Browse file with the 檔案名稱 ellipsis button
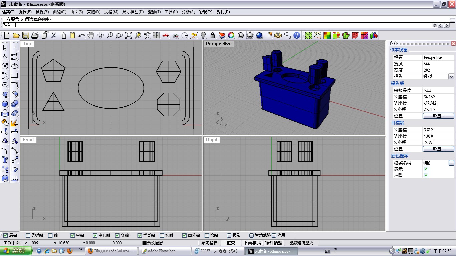The width and height of the screenshot is (456, 256). click(x=451, y=163)
